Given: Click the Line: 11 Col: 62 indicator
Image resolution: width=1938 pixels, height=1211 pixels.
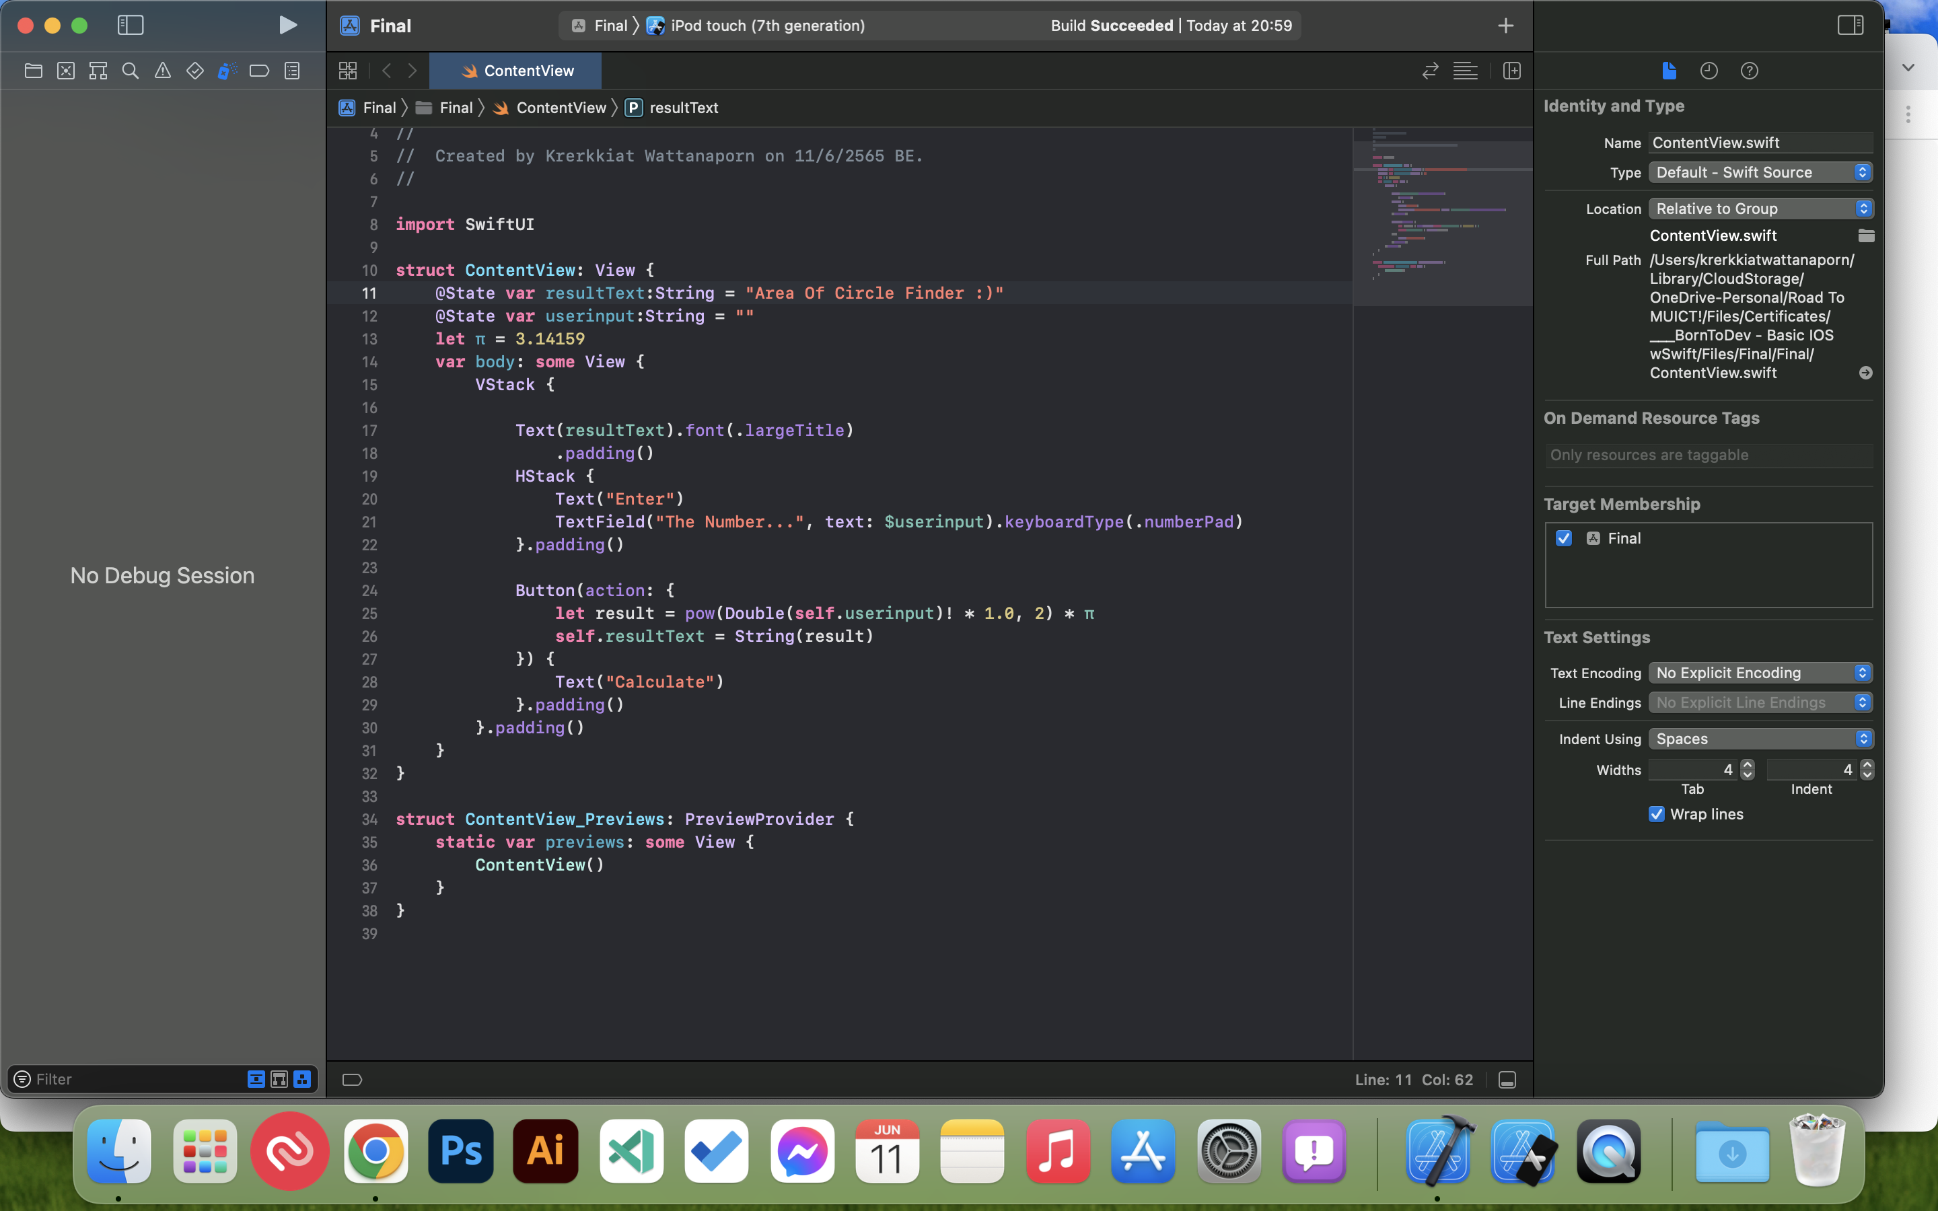Looking at the screenshot, I should pos(1414,1080).
